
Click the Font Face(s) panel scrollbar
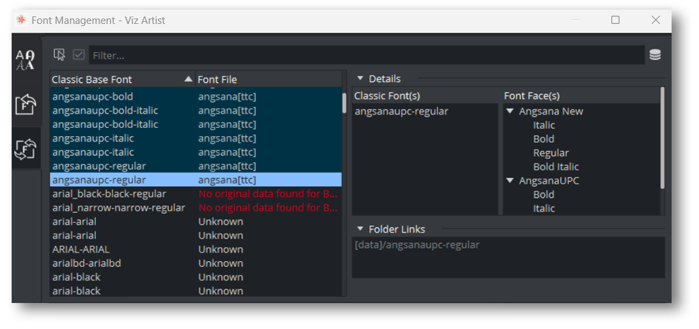pos(662,137)
